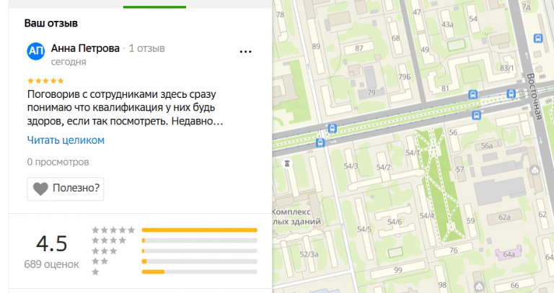Click the 1 отзыв label
The image size is (554, 293).
tap(146, 48)
